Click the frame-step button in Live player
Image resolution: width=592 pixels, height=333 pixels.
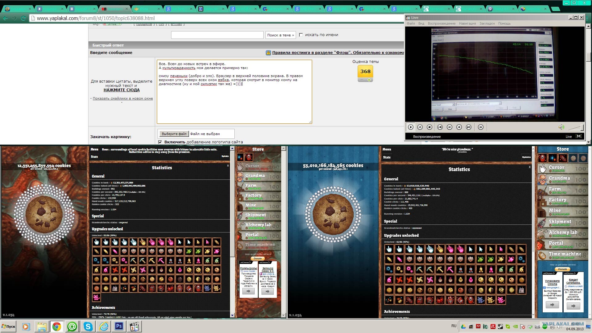[481, 127]
